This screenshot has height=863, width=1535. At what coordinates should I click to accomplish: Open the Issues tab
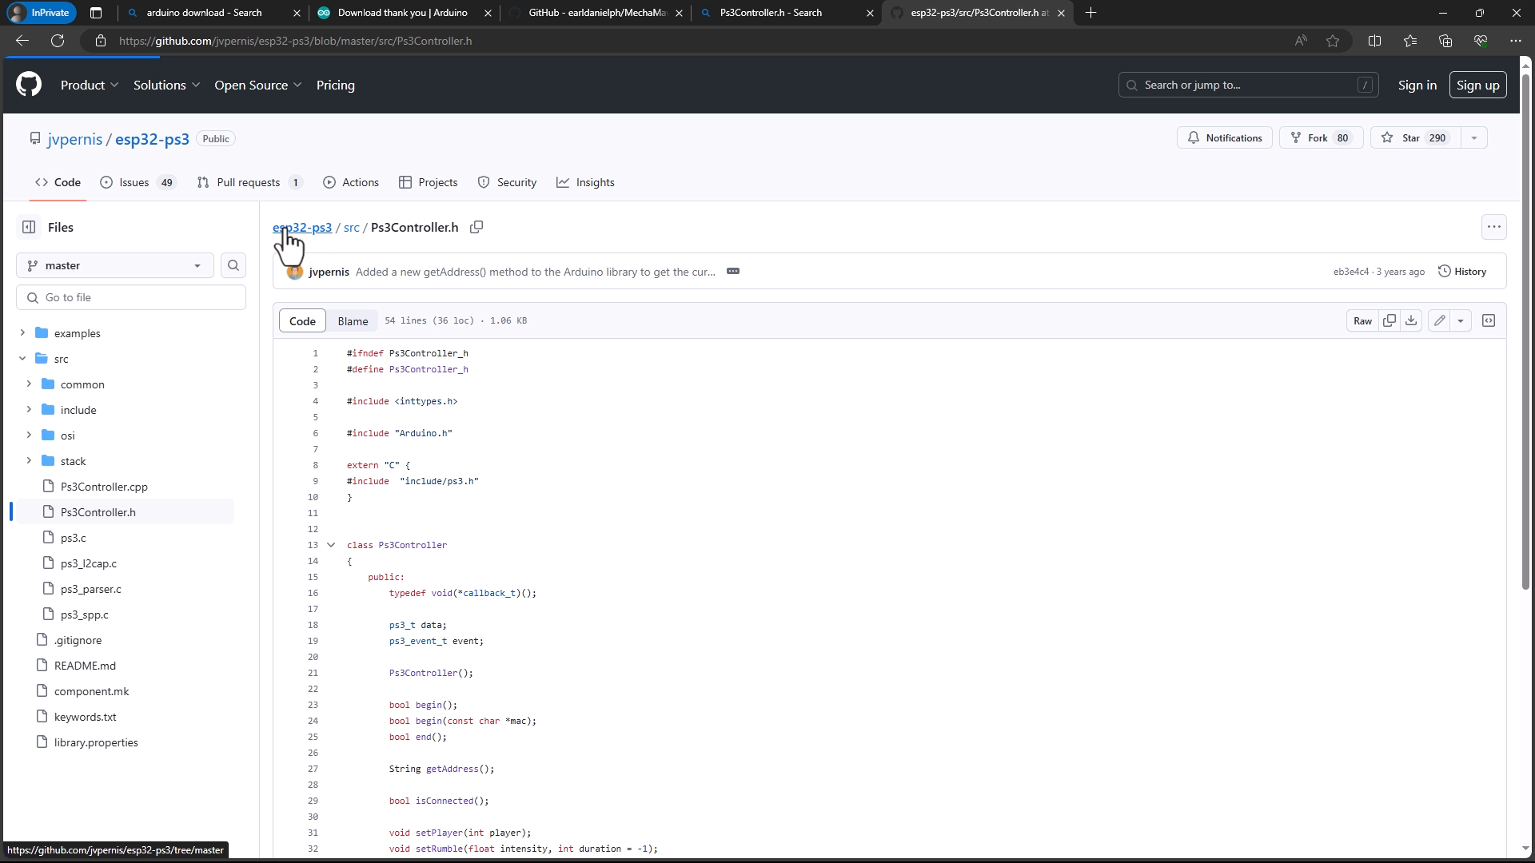coord(138,183)
